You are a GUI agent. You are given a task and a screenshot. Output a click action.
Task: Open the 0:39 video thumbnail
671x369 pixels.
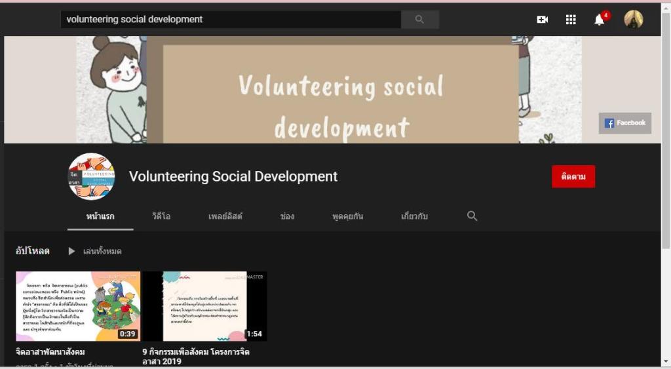pos(78,306)
